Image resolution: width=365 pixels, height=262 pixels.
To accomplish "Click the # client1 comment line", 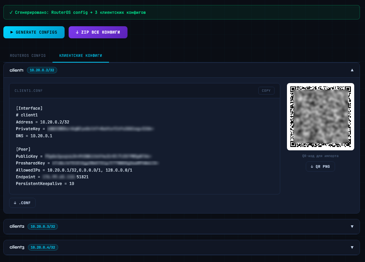I will 27,115.
